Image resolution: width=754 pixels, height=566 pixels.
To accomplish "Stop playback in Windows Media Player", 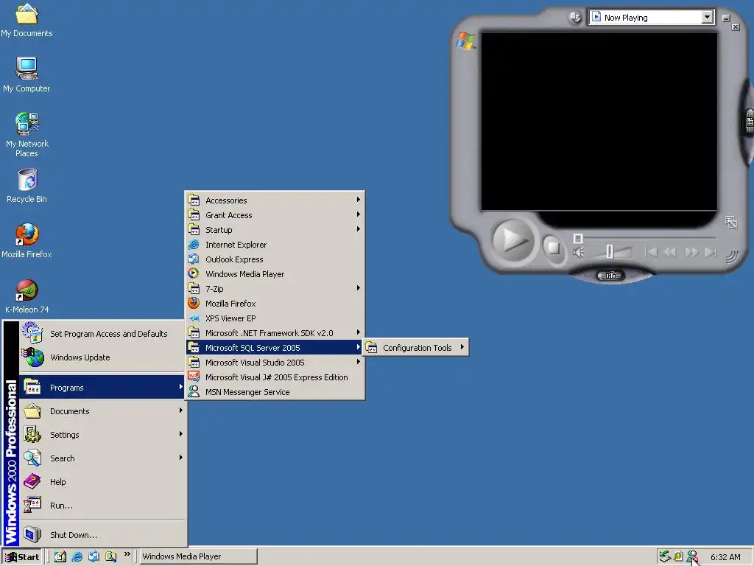I will (x=554, y=248).
